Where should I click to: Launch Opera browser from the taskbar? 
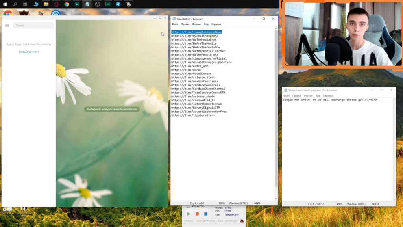pos(56,4)
